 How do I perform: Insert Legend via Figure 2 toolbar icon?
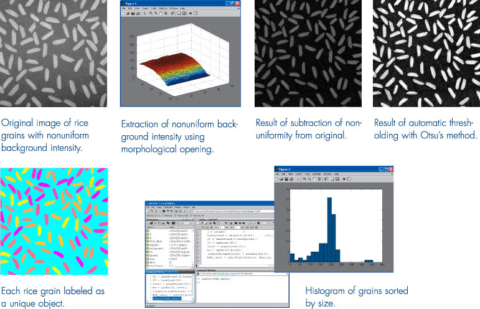(337, 179)
